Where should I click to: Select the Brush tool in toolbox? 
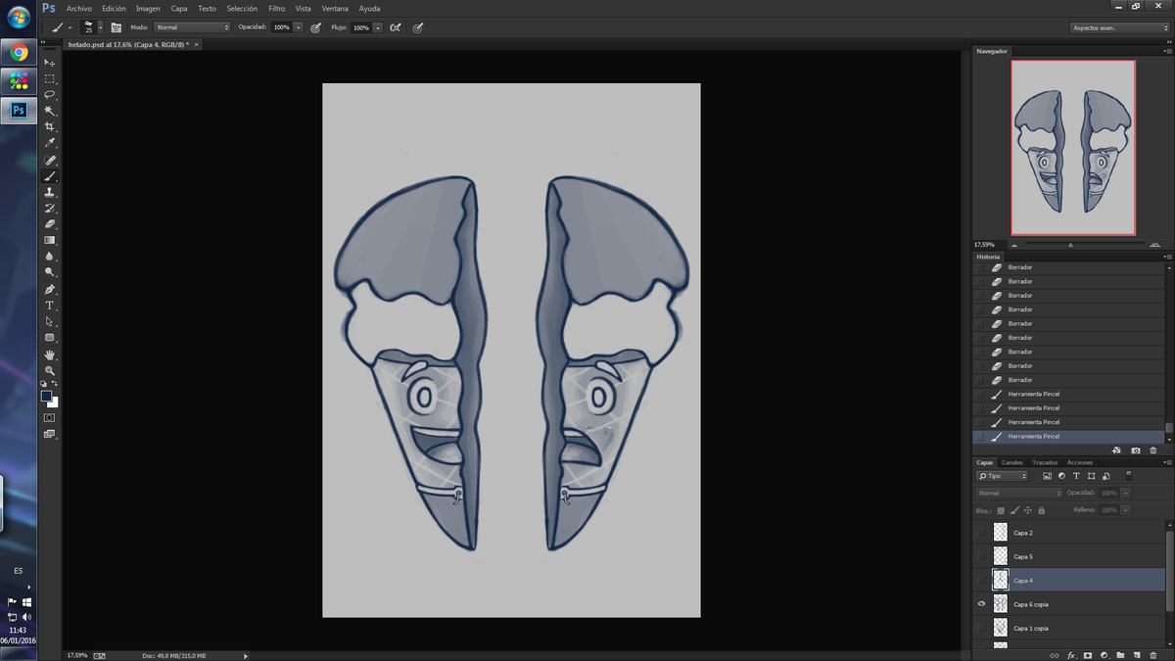pyautogui.click(x=50, y=175)
